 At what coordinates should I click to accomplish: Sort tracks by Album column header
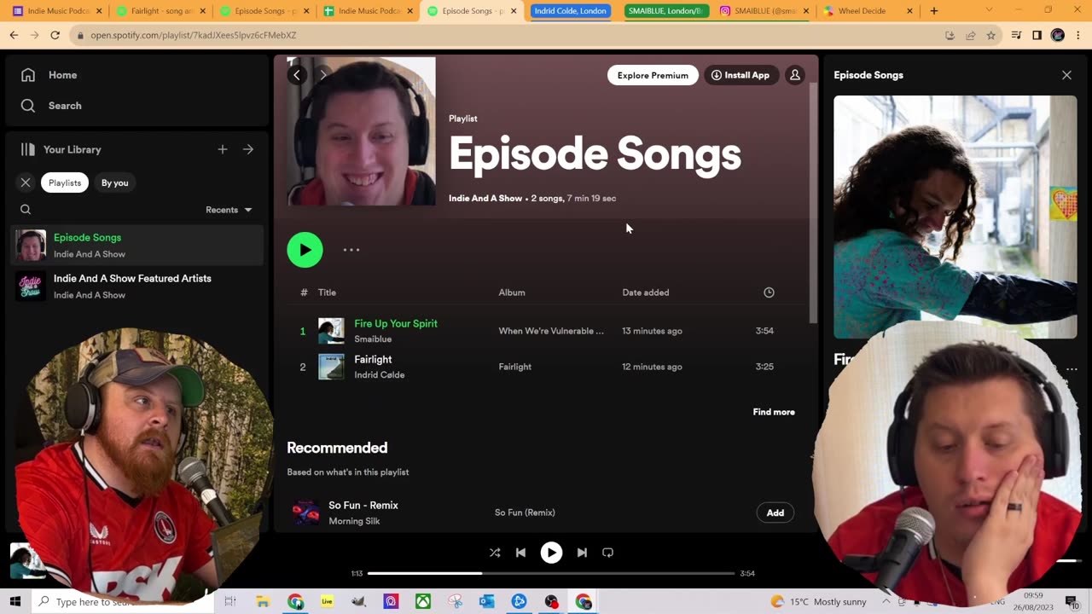coord(512,293)
